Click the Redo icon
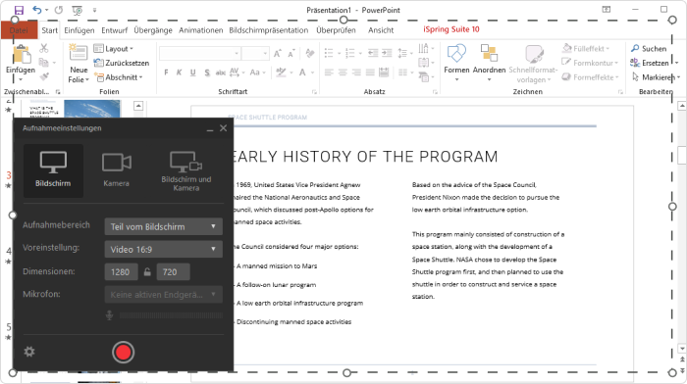 [58, 10]
